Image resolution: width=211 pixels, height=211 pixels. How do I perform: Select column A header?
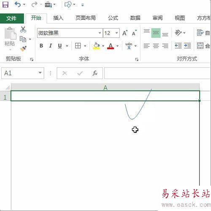105,87
